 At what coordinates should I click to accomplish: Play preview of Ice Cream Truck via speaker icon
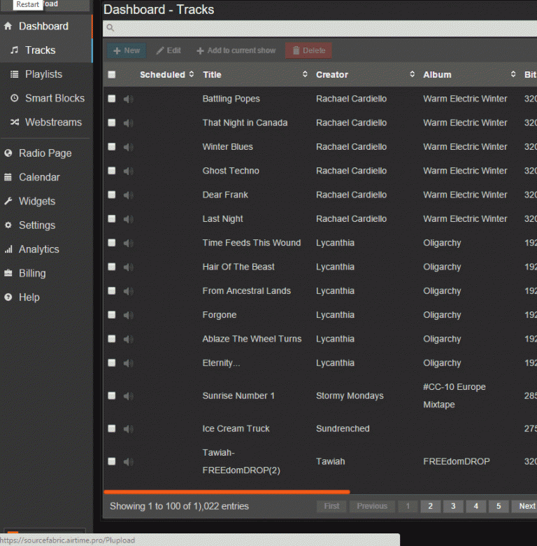[x=128, y=429]
